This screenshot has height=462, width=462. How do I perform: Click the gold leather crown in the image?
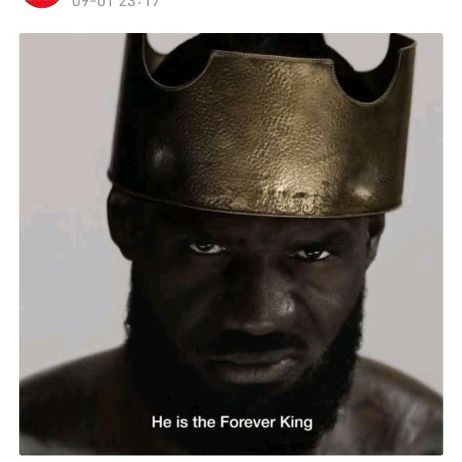(x=261, y=126)
